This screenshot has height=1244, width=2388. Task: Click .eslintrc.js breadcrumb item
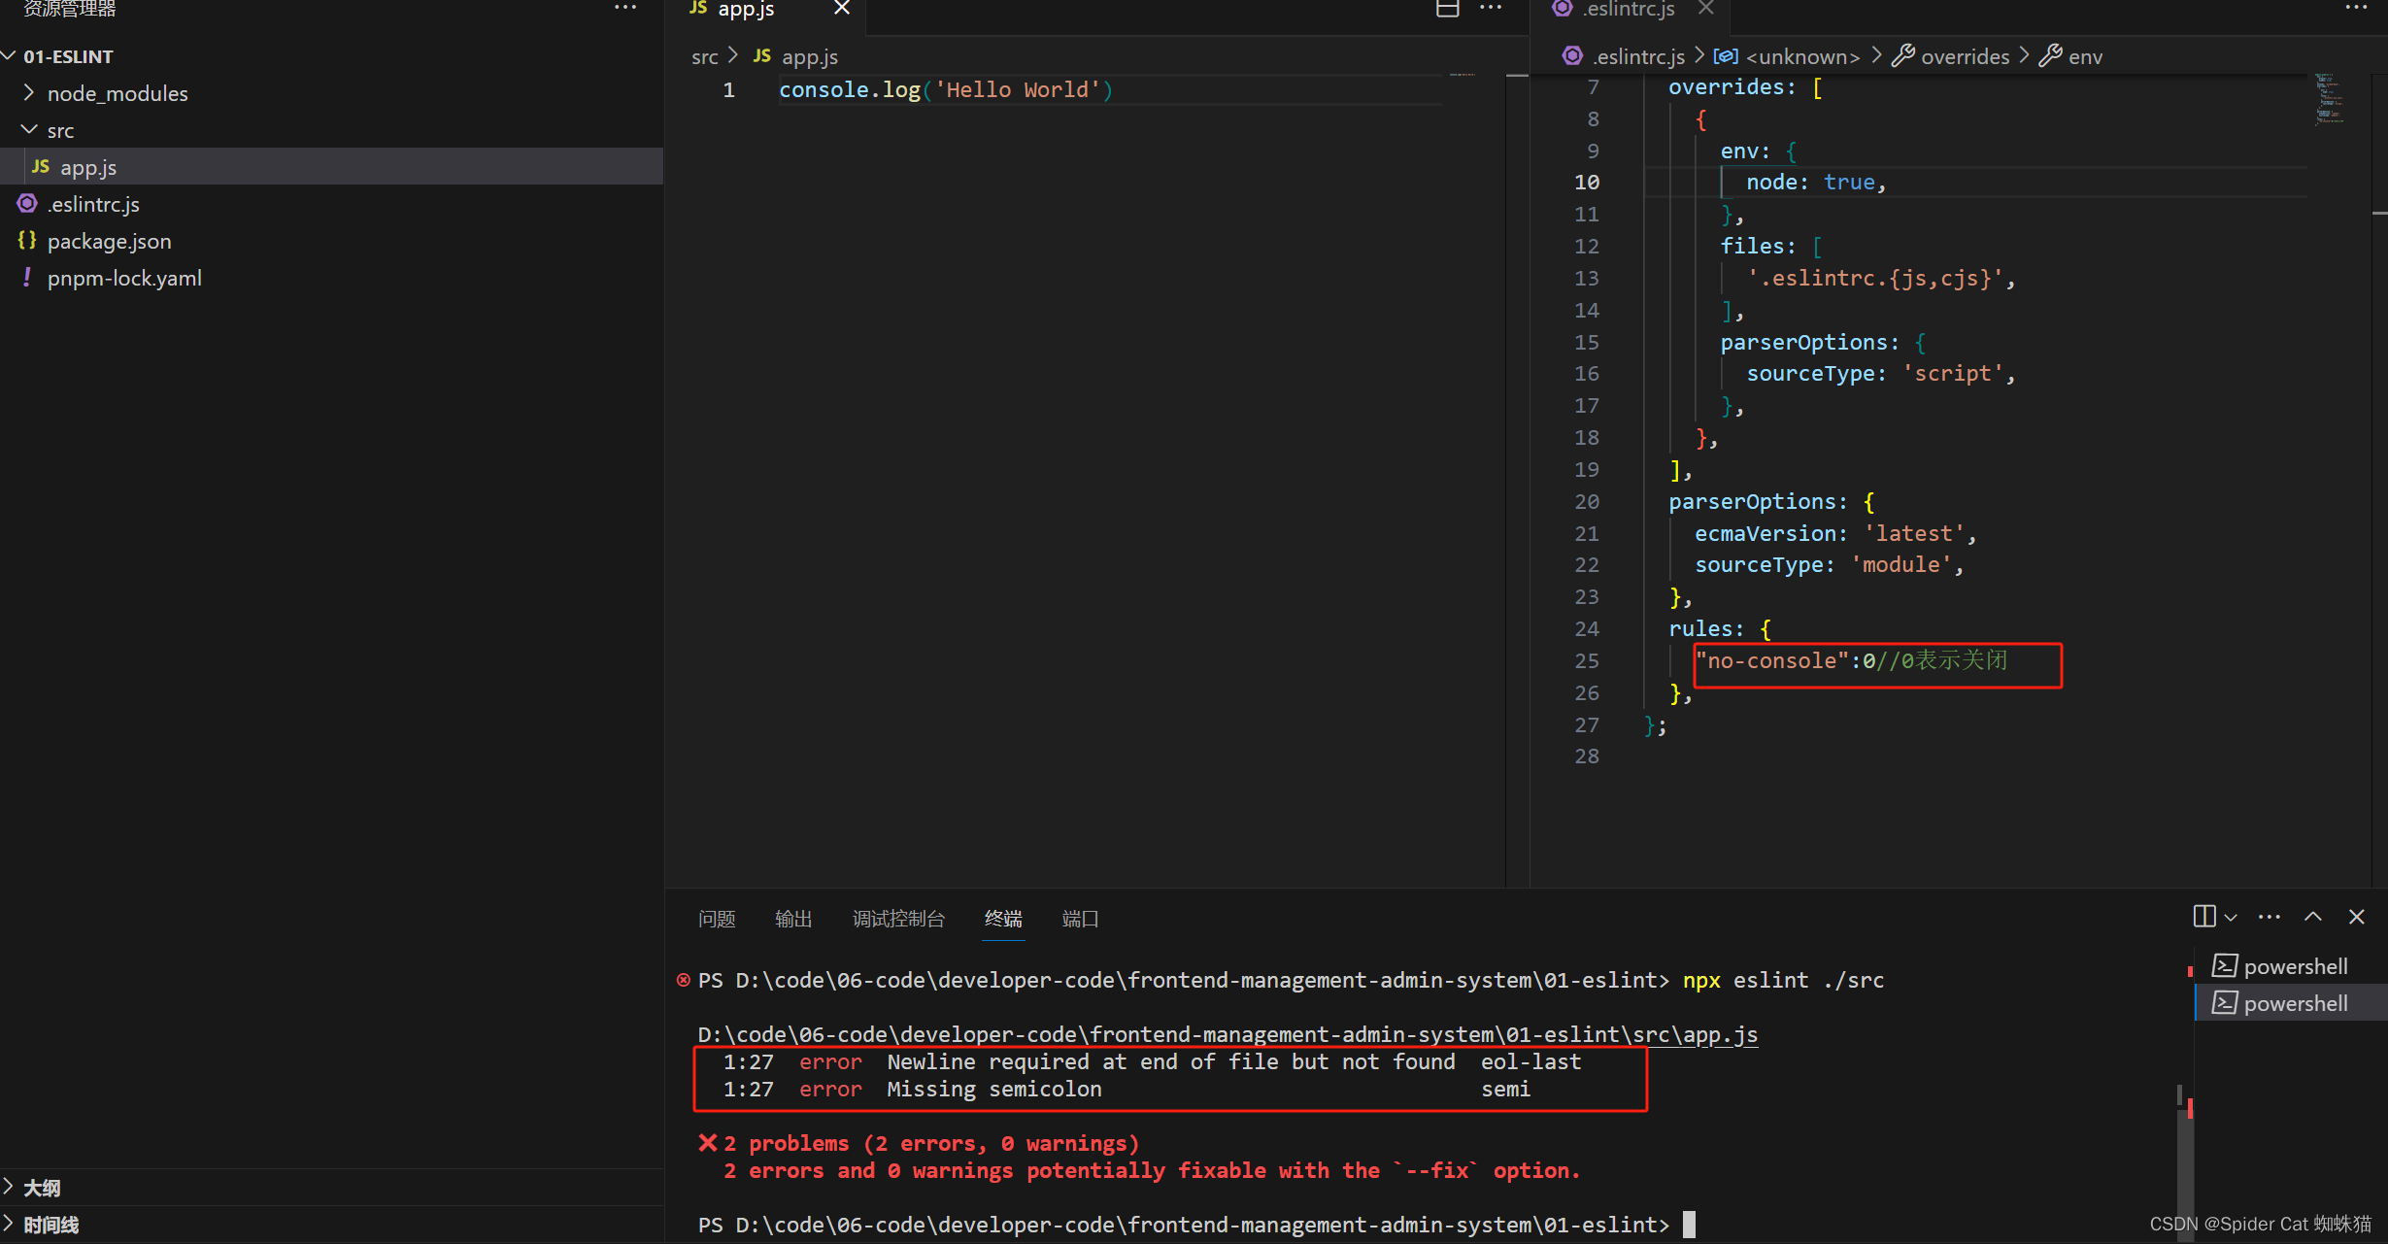coord(1639,57)
